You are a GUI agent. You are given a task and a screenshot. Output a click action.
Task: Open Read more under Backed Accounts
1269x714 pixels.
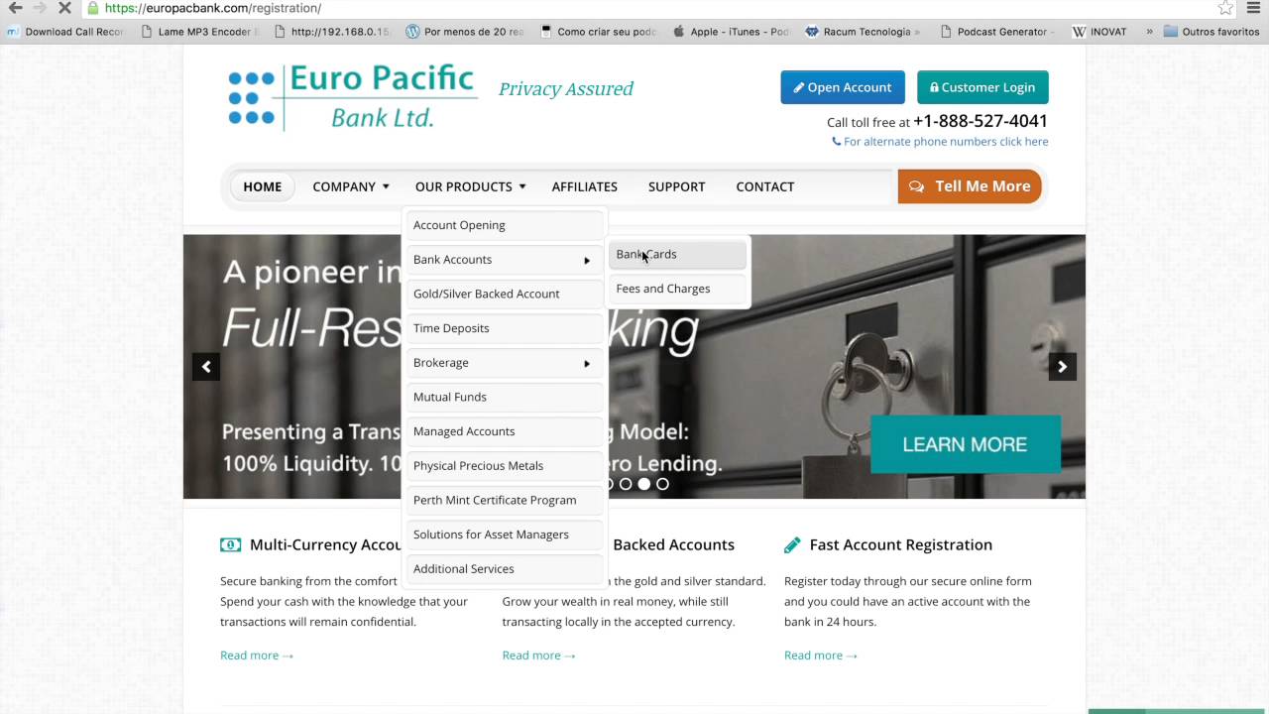click(538, 655)
